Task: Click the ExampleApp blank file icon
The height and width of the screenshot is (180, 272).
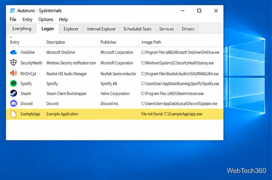Action: click(x=13, y=114)
